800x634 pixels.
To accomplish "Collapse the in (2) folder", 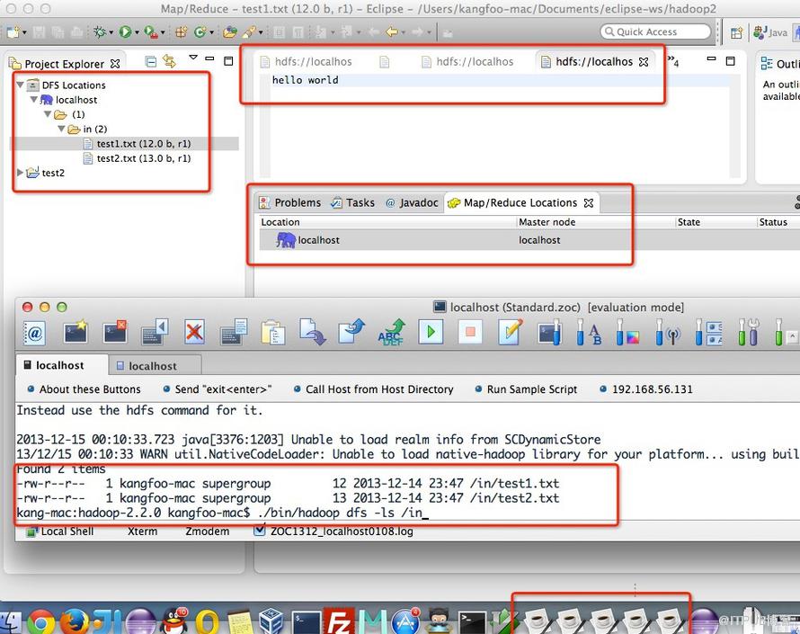I will click(x=61, y=129).
